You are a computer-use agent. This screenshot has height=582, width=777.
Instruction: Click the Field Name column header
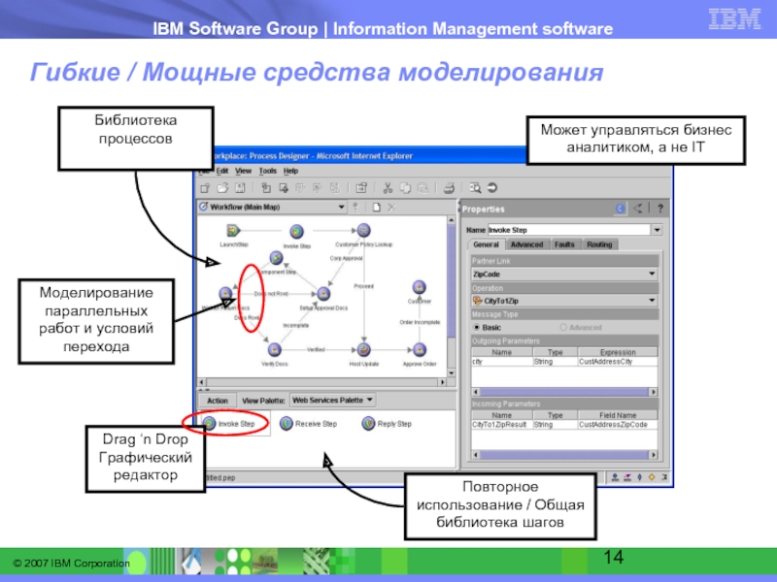[618, 415]
